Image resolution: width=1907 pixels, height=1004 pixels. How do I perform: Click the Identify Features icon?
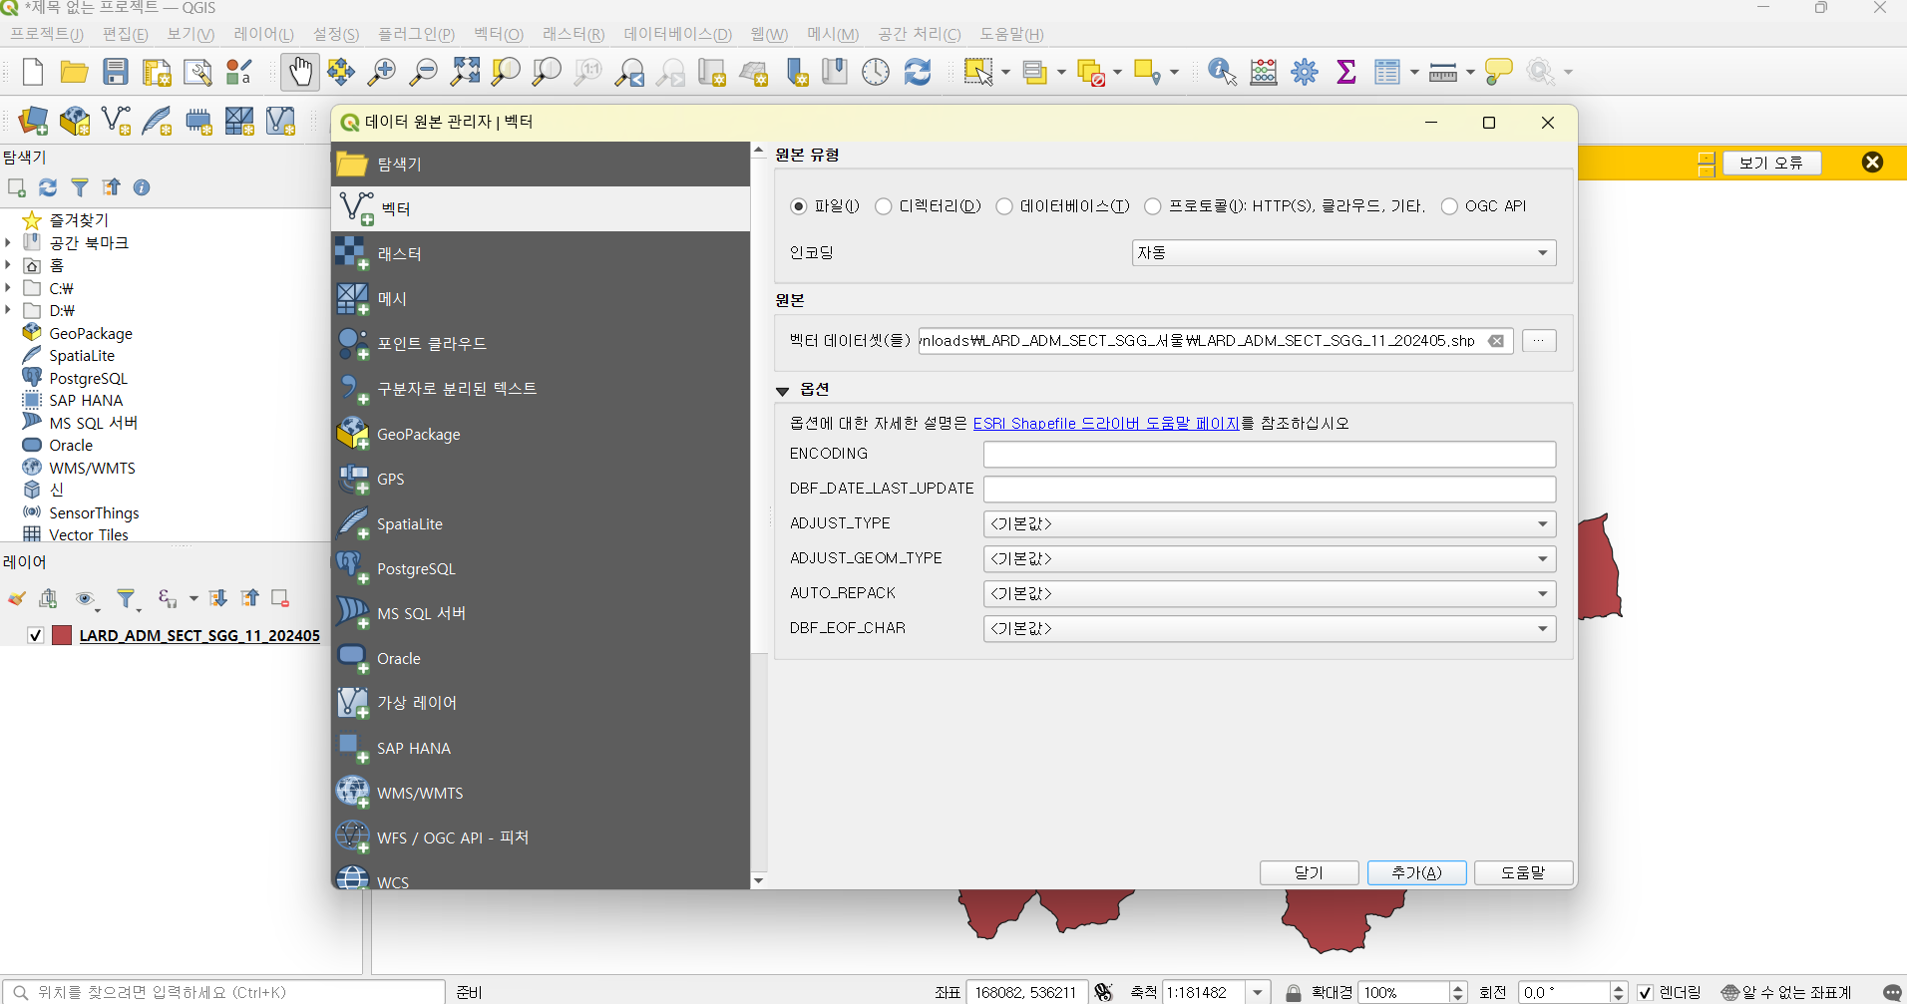pyautogui.click(x=1222, y=72)
